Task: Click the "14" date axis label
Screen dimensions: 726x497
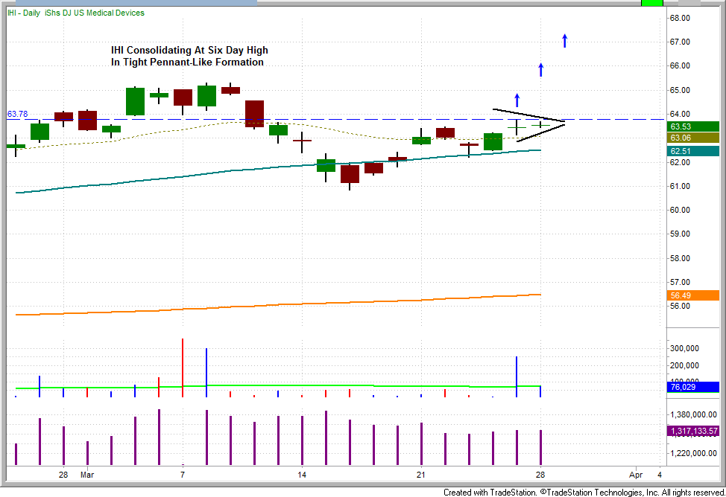Action: point(302,475)
